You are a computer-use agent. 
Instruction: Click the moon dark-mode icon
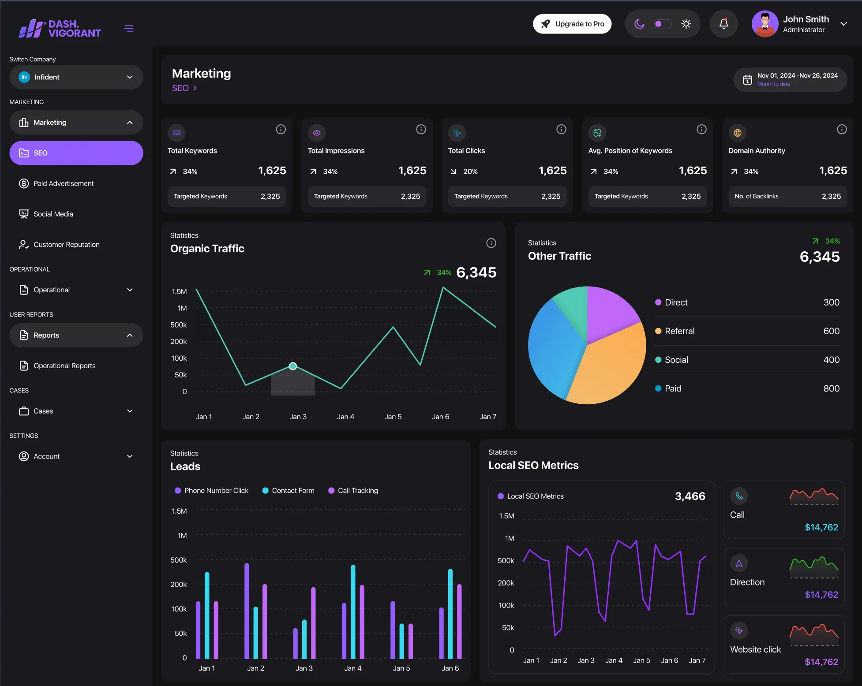(x=639, y=24)
